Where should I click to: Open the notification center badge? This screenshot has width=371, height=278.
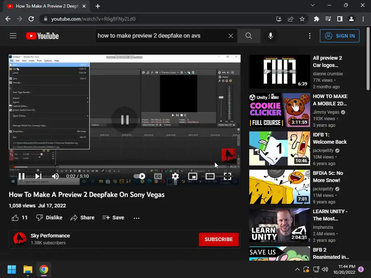361,269
